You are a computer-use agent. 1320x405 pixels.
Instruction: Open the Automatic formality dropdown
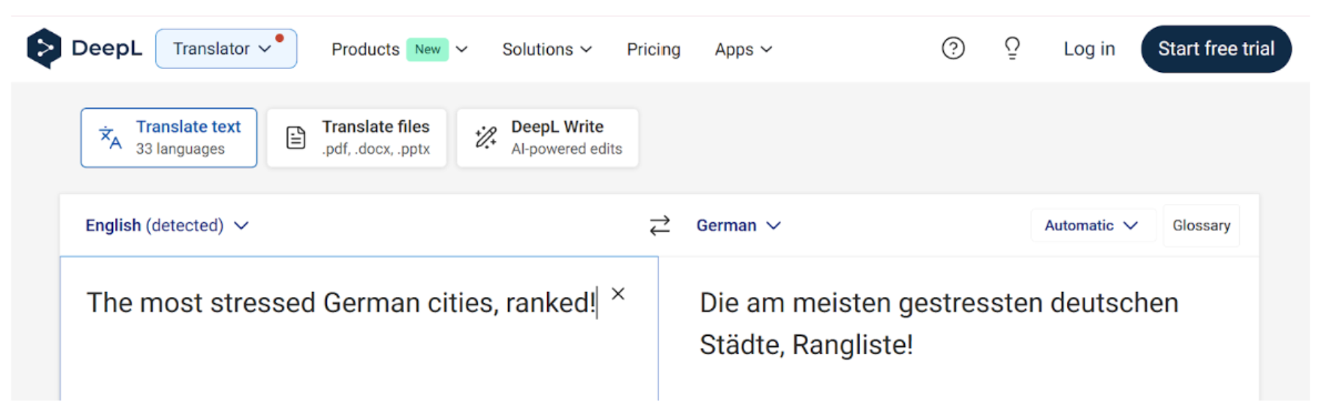[x=1090, y=225]
